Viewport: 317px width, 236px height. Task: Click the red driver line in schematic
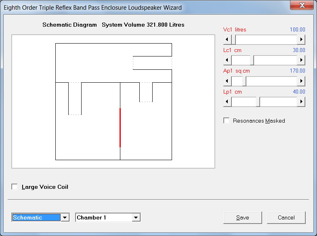click(120, 127)
